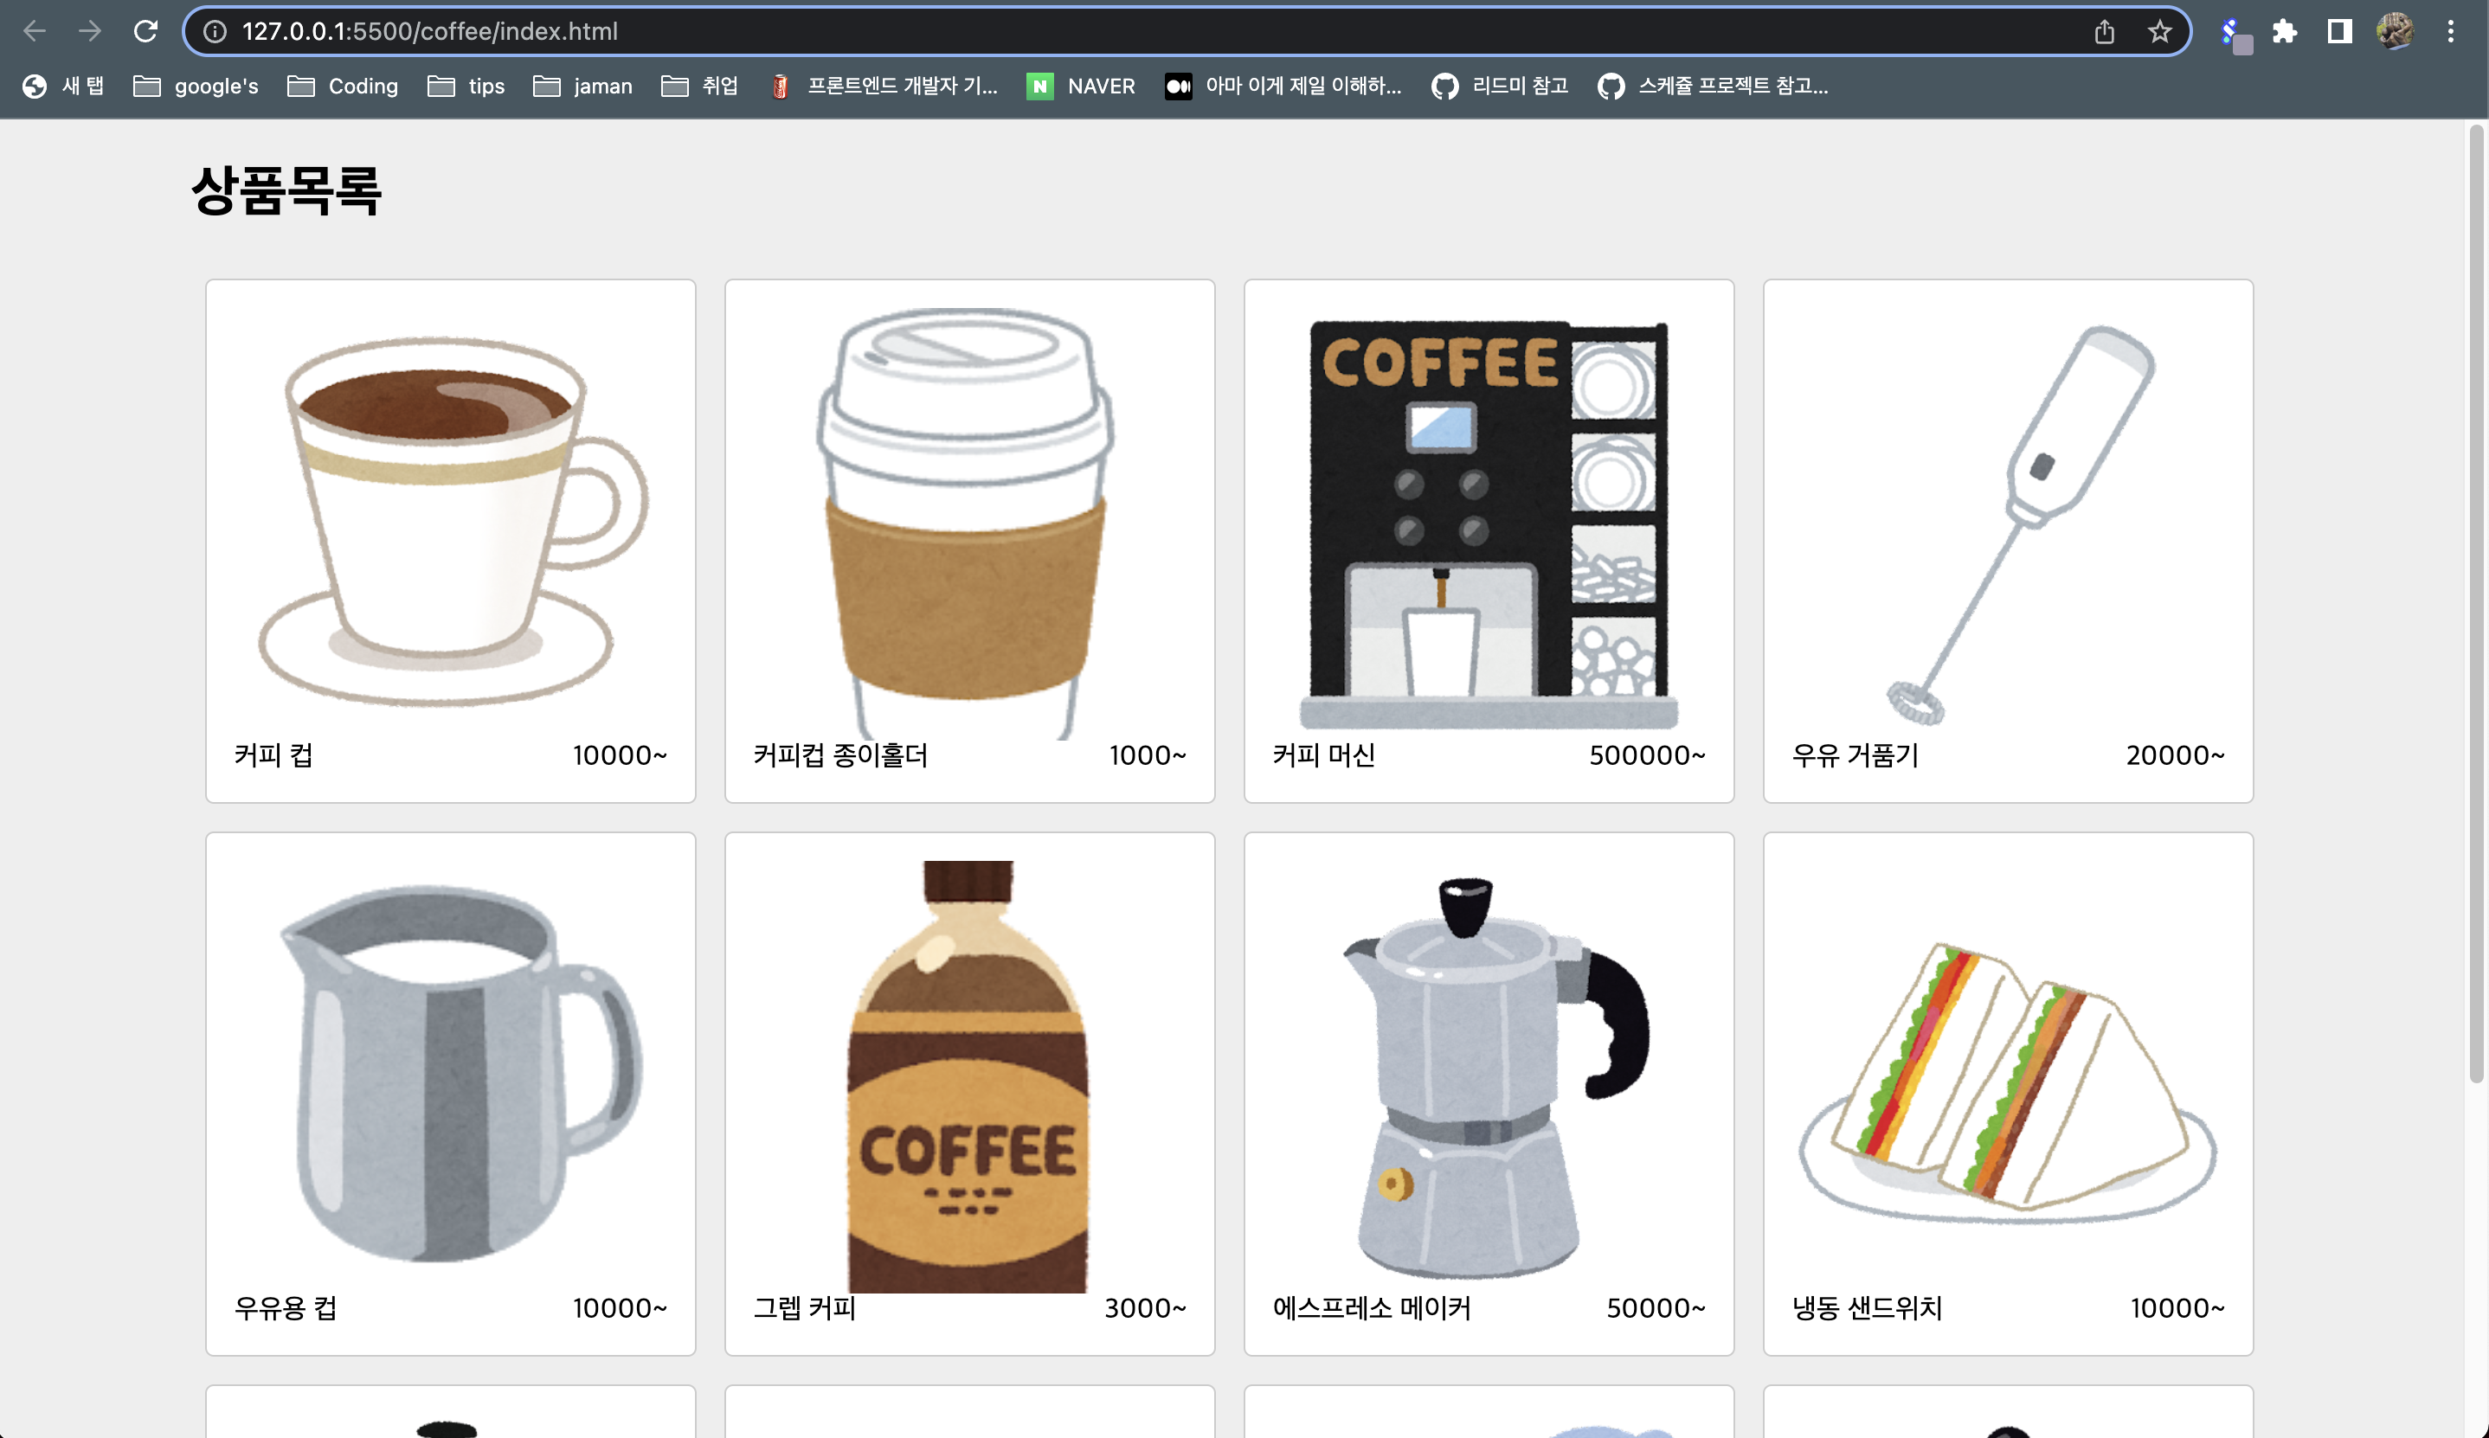Open the Extensions puzzle icon
The height and width of the screenshot is (1438, 2489).
tap(2285, 32)
